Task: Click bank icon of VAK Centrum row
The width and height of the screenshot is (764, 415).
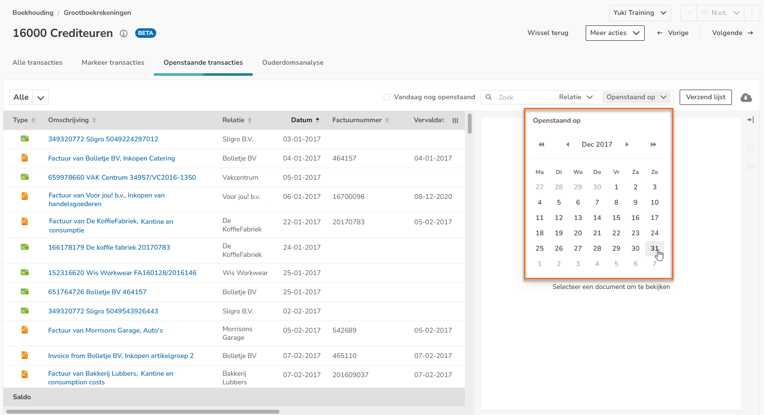Action: tap(24, 177)
